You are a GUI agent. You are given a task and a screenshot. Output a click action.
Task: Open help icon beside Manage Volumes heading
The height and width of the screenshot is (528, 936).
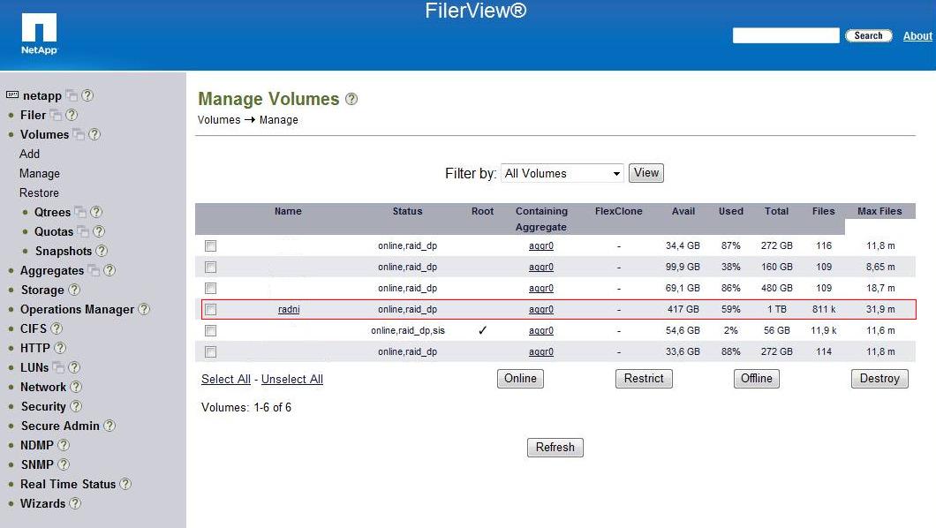coord(351,99)
